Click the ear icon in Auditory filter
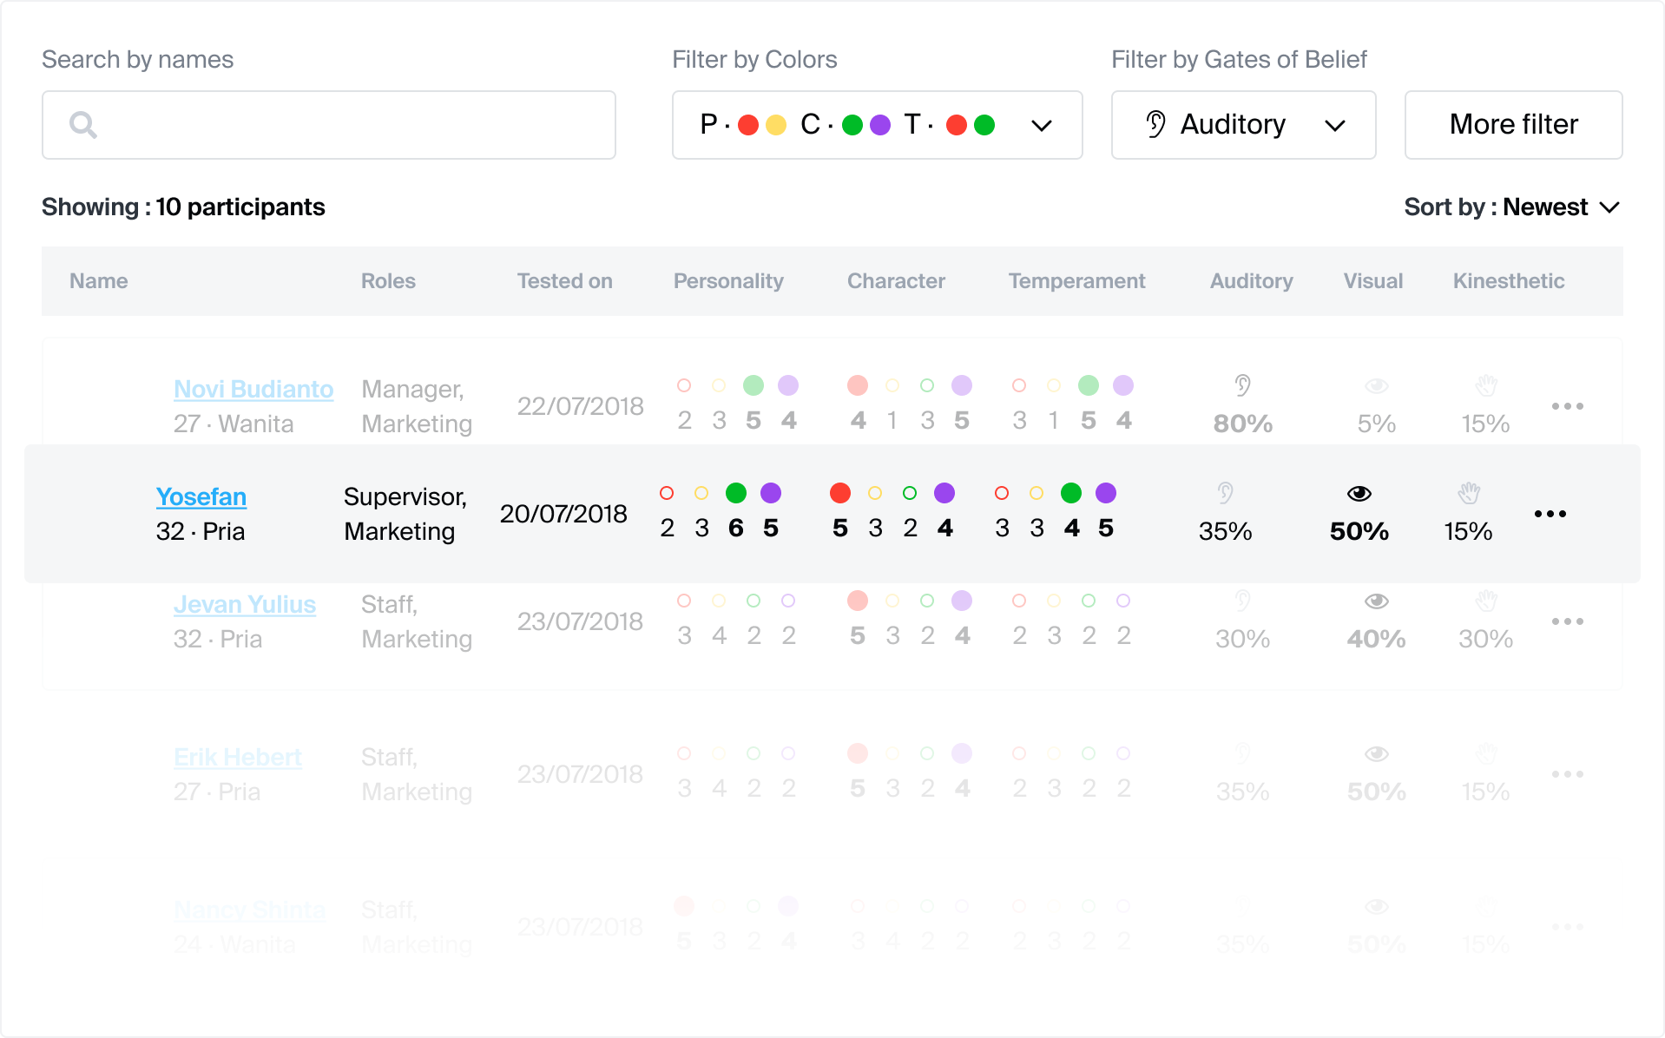The image size is (1665, 1038). click(1155, 125)
